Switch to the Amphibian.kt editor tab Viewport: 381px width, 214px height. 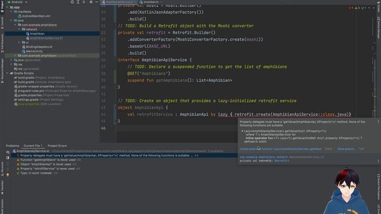(x=151, y=2)
